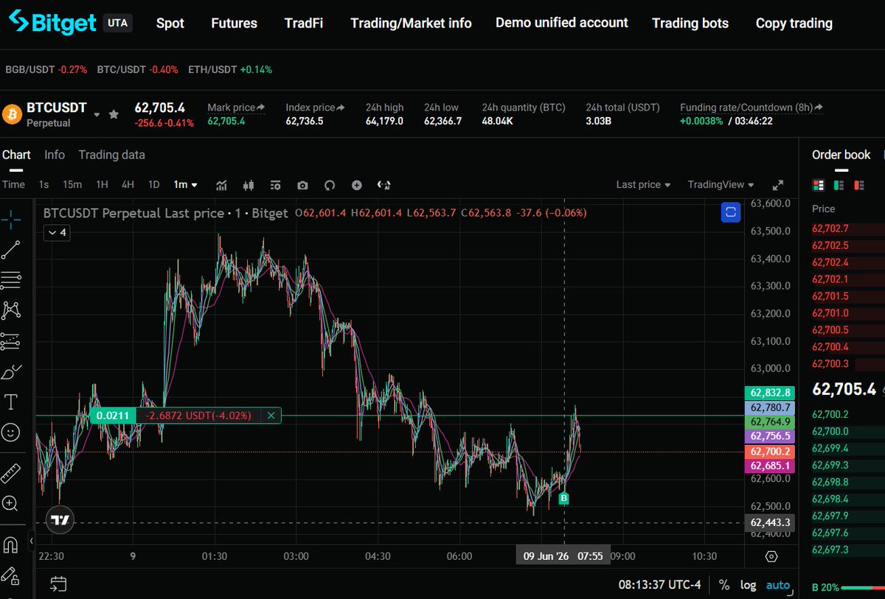
Task: Open the TradFi menu
Action: coord(304,23)
